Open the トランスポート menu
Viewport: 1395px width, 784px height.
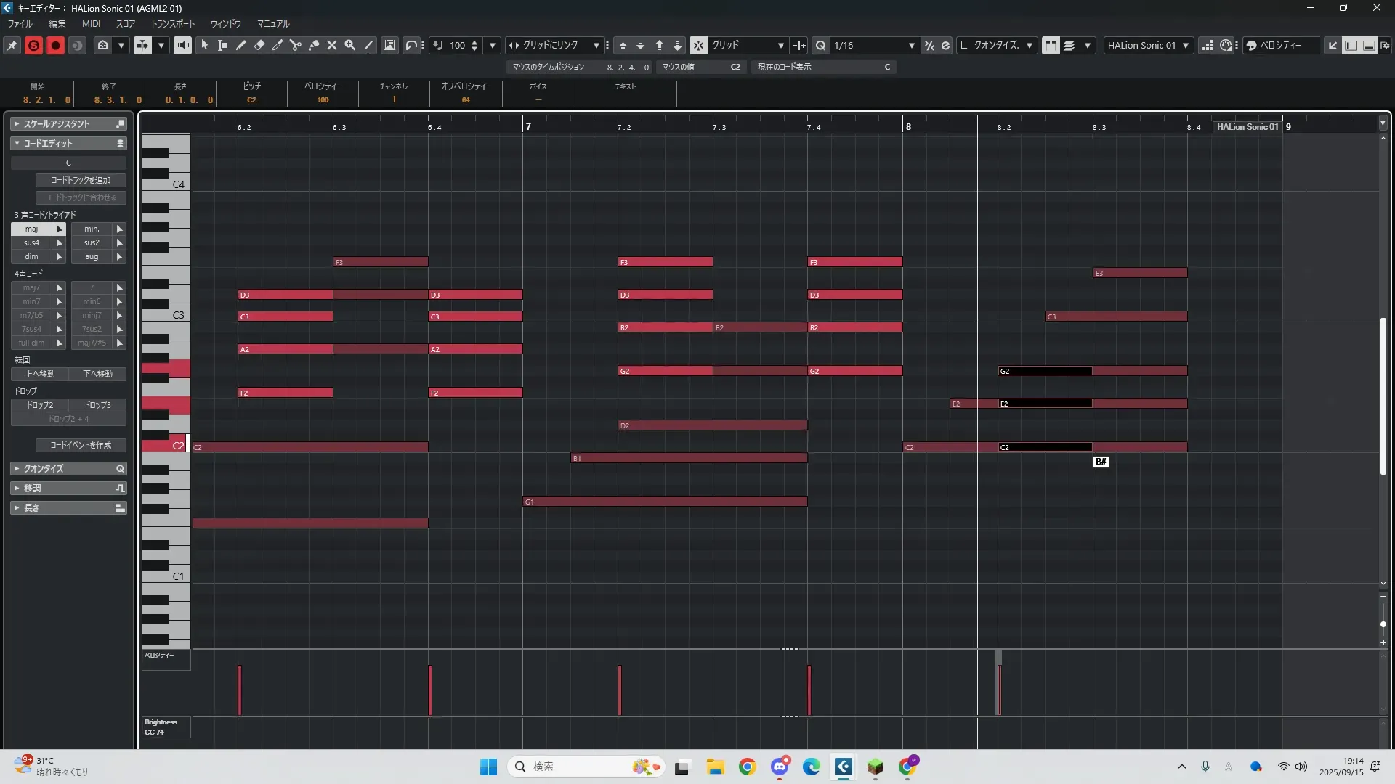(x=173, y=23)
